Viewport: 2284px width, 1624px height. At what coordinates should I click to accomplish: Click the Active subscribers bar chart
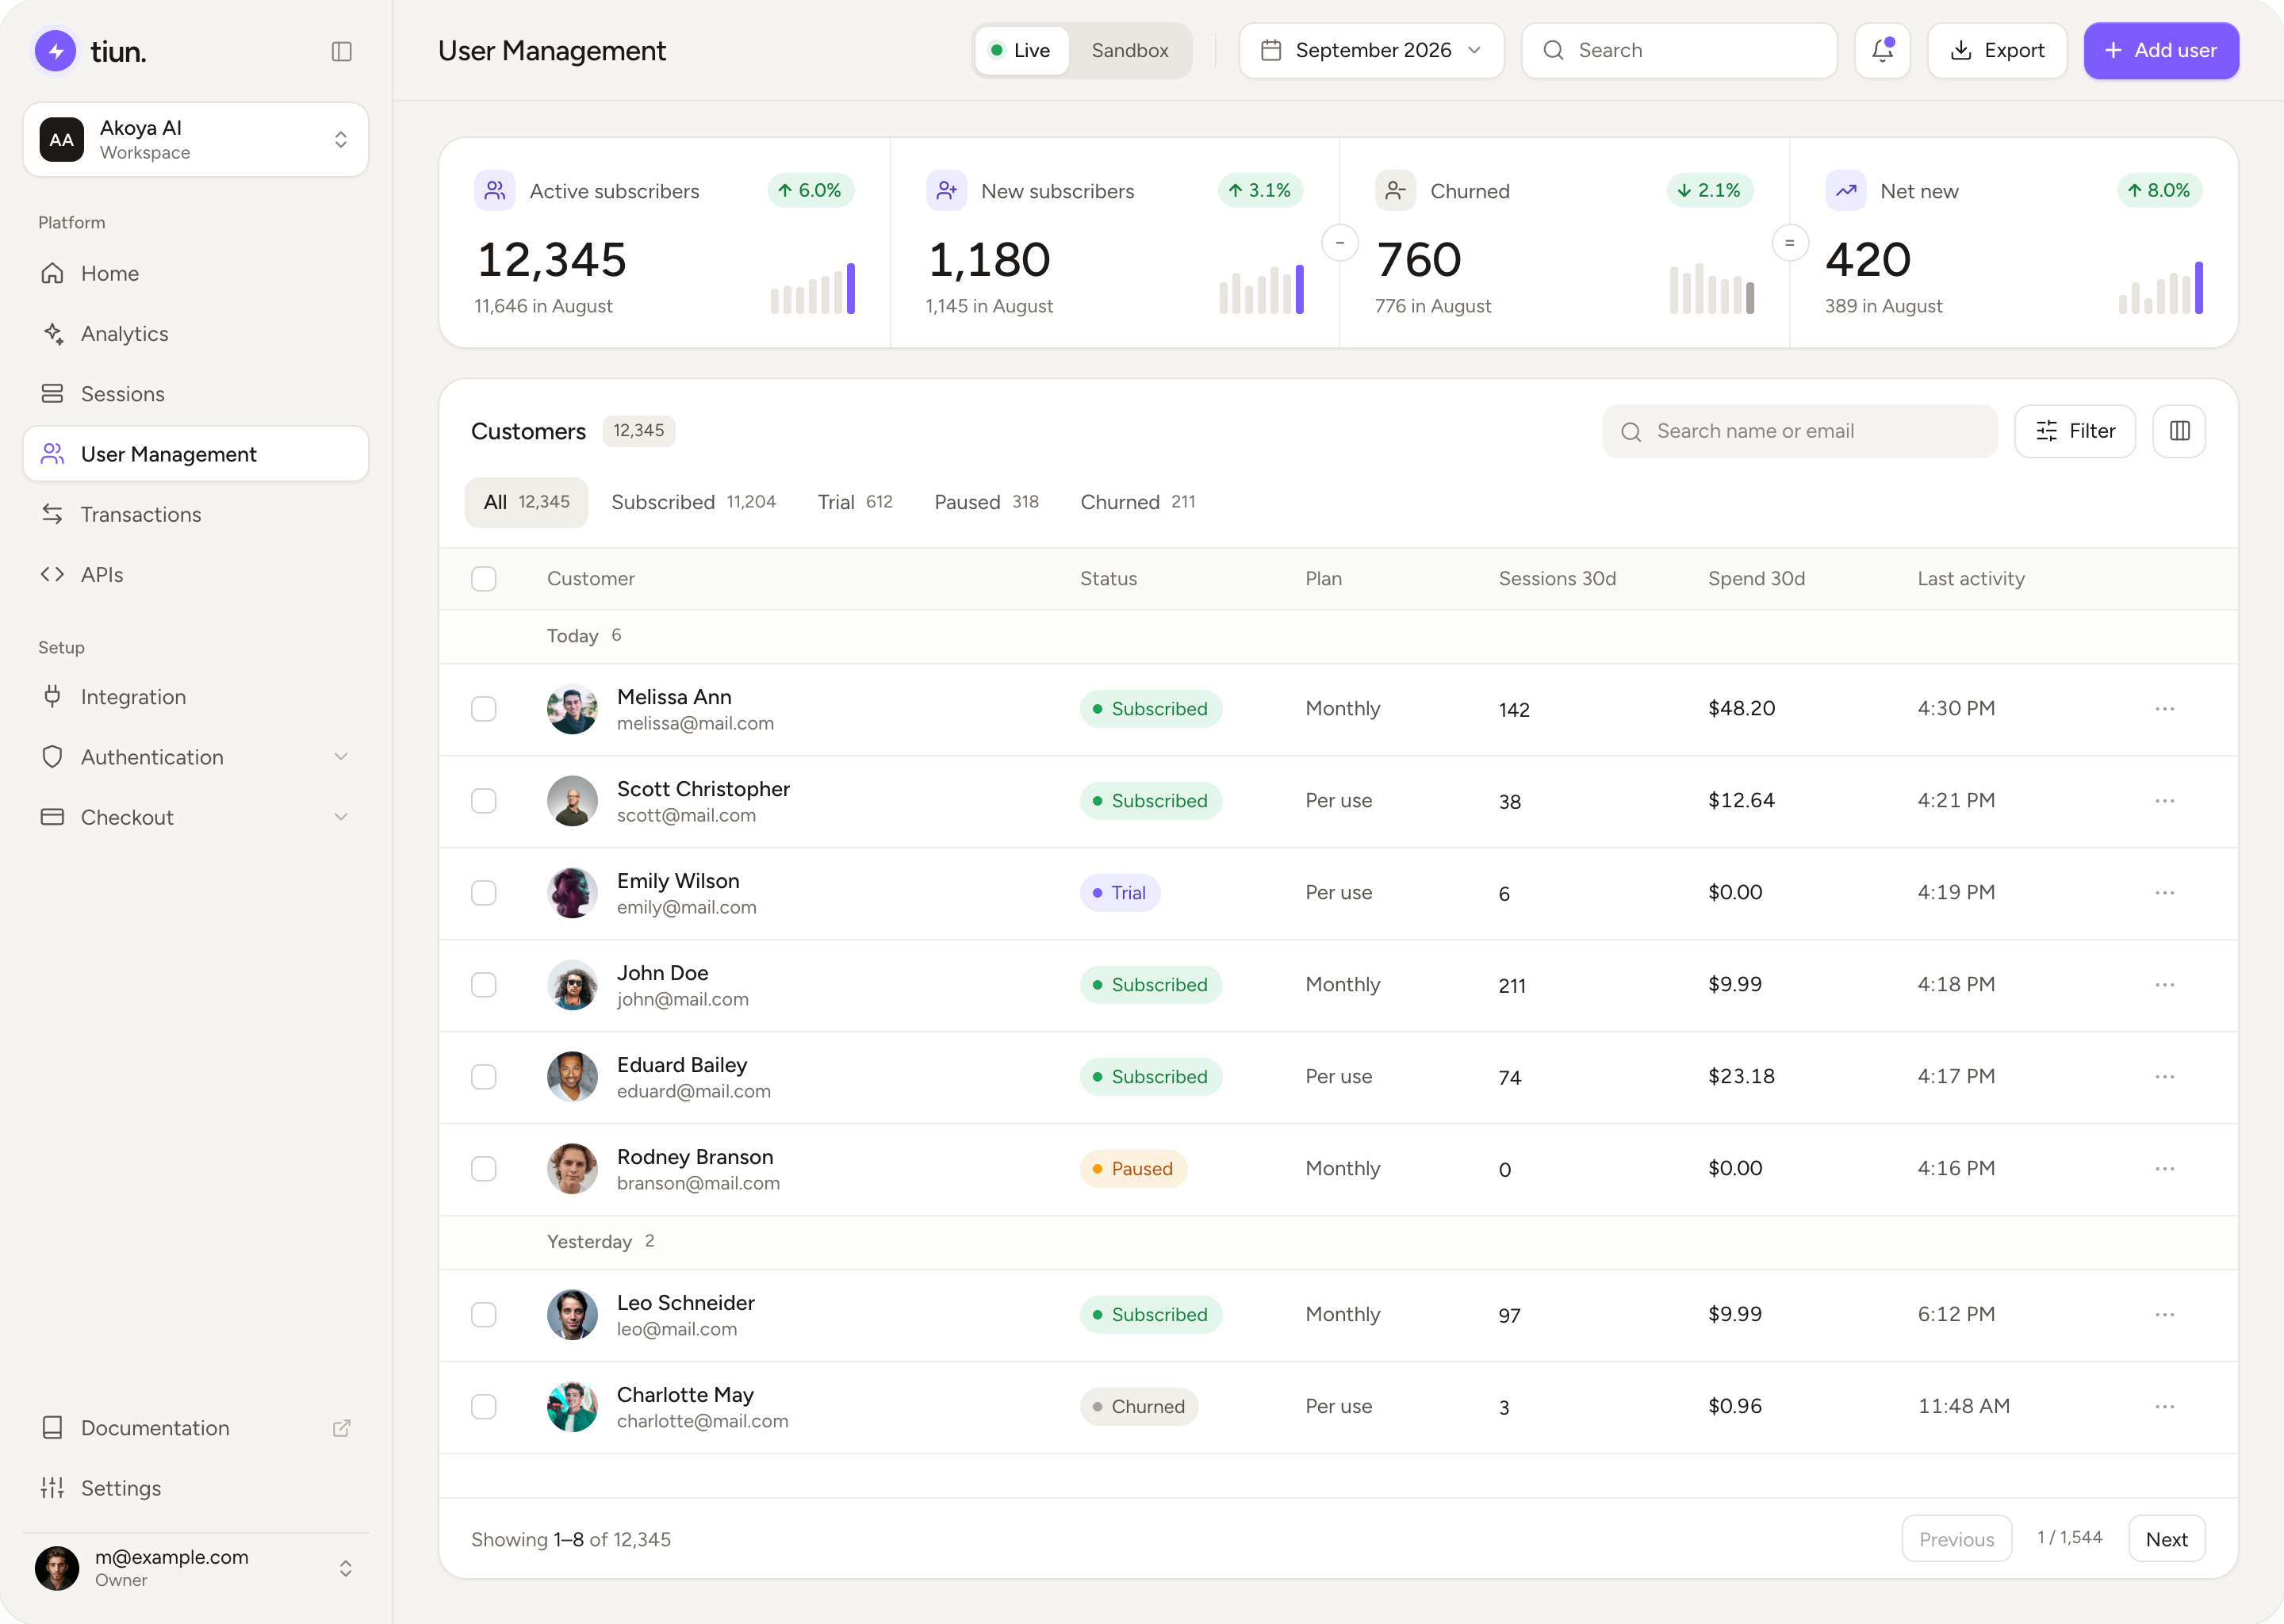click(x=812, y=288)
